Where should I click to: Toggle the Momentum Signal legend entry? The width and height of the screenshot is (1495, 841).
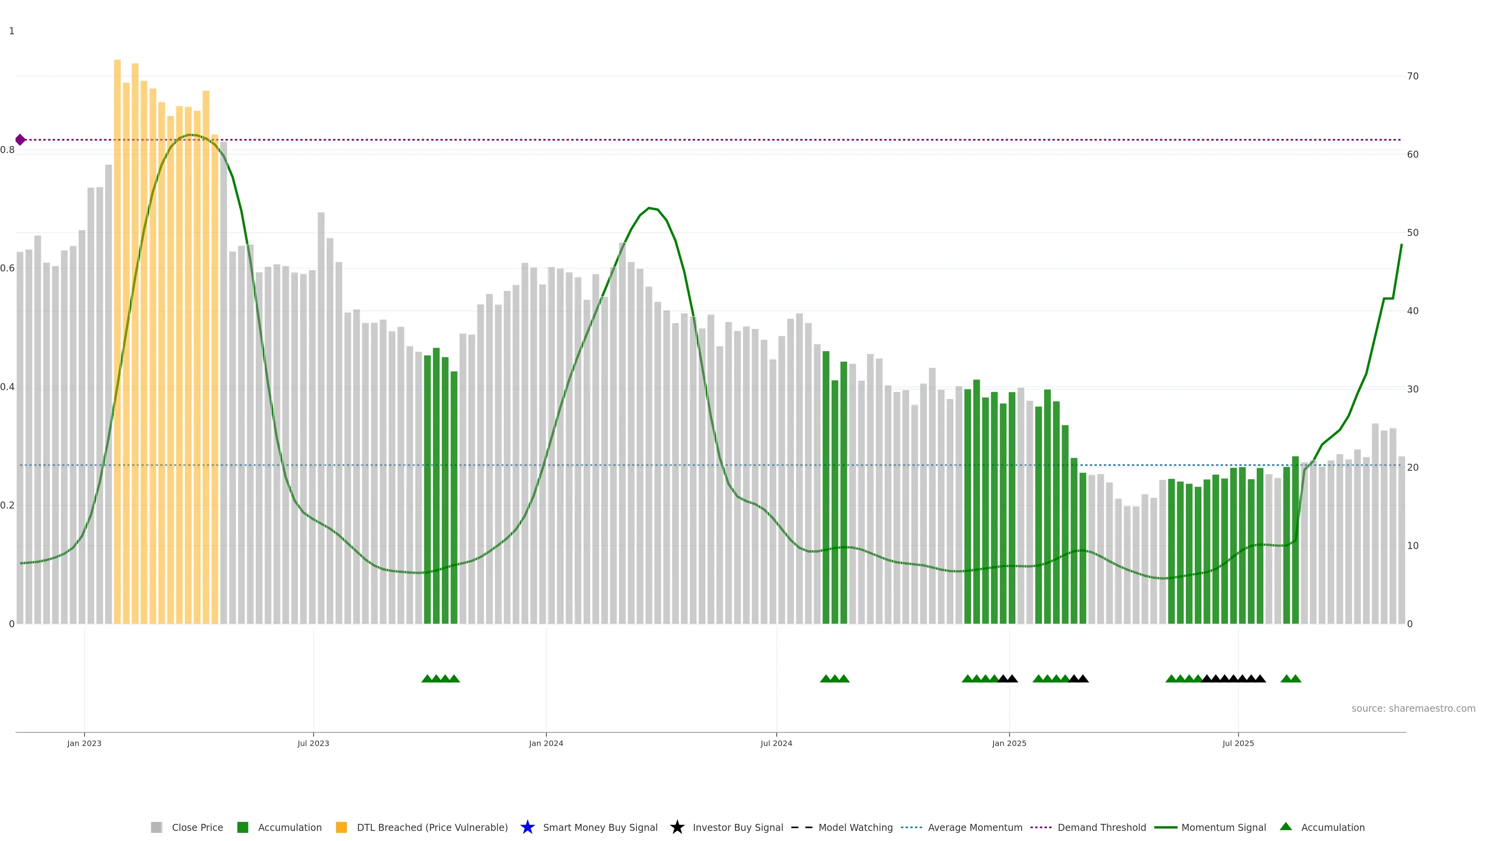click(1223, 827)
